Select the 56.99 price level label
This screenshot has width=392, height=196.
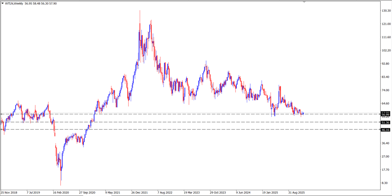[x=385, y=115]
